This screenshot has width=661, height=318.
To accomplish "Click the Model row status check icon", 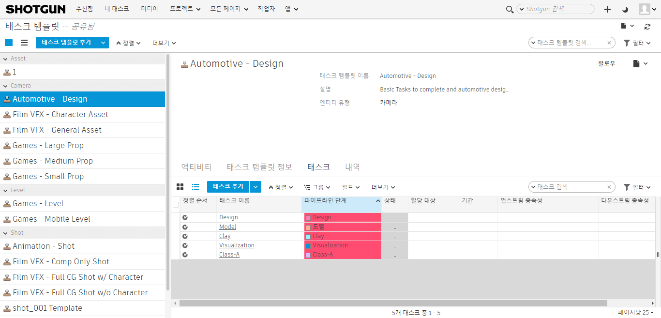I will [185, 227].
